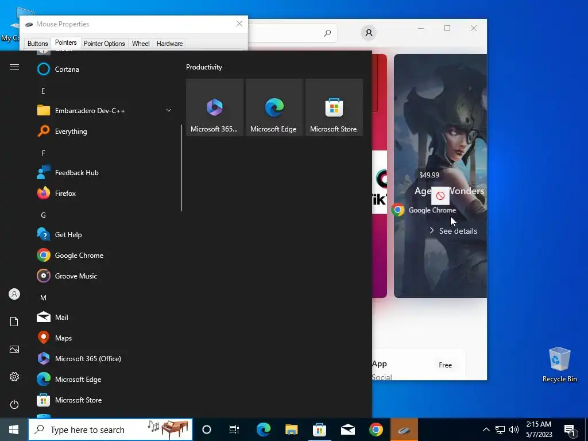Viewport: 588px width, 441px height.
Task: Expand the Start menu hamburger navigation
Action: (14, 67)
